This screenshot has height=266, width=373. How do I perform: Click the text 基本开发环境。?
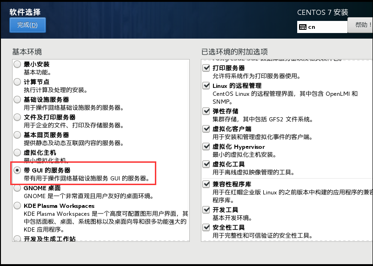tap(233, 218)
